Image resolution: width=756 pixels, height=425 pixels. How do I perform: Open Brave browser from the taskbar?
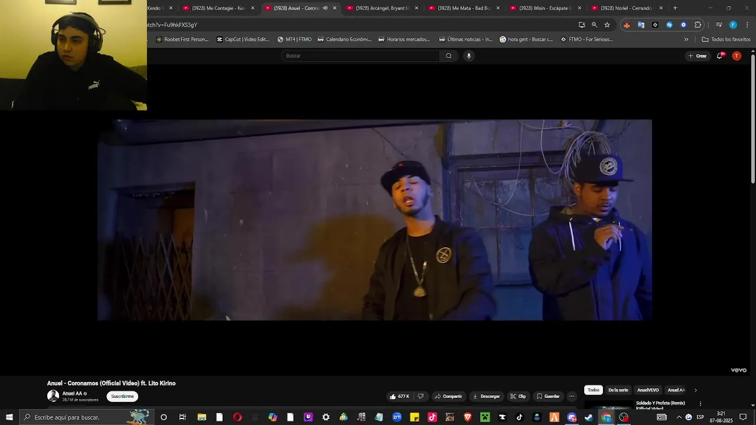click(468, 417)
